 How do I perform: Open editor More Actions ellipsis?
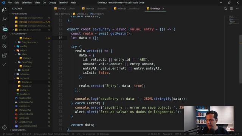coord(237,9)
